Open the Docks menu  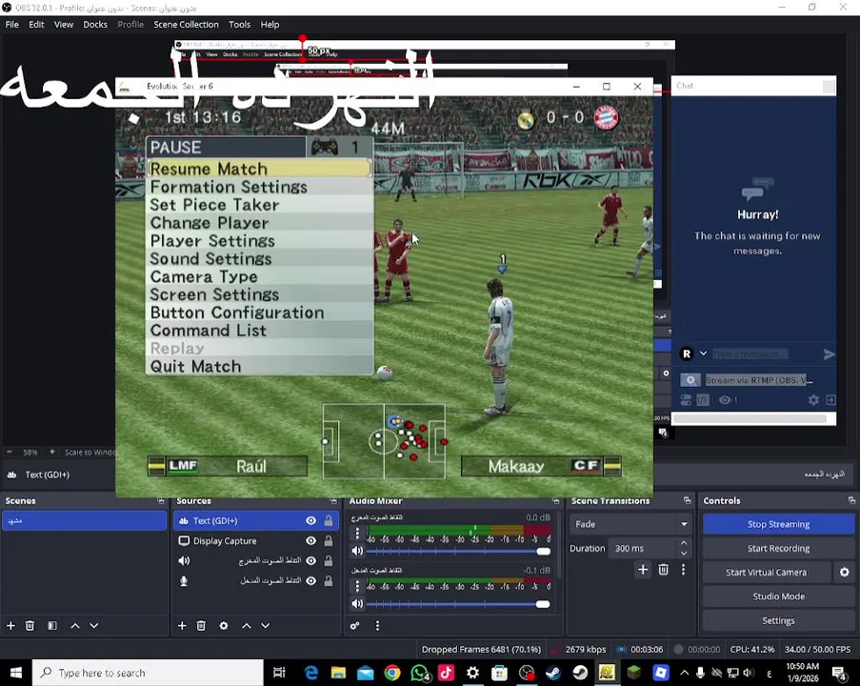pyautogui.click(x=95, y=24)
